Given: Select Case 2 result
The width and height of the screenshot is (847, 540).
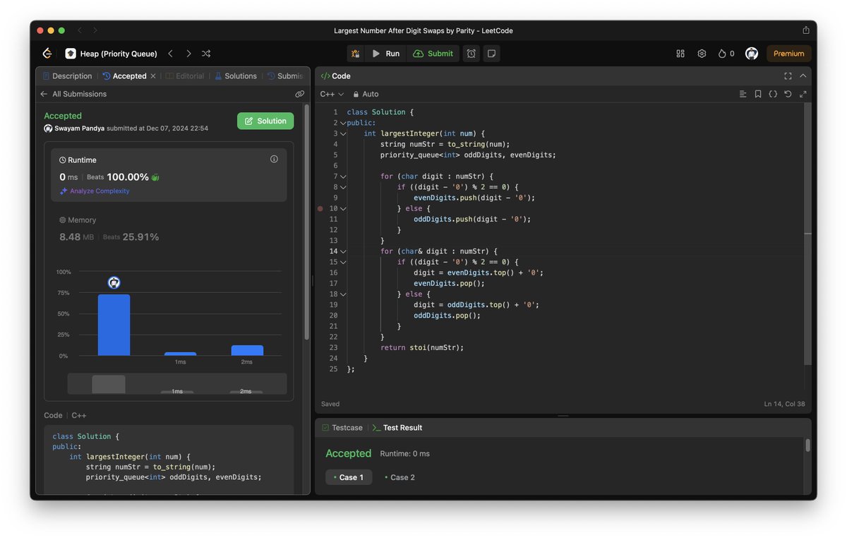Looking at the screenshot, I should tap(400, 477).
